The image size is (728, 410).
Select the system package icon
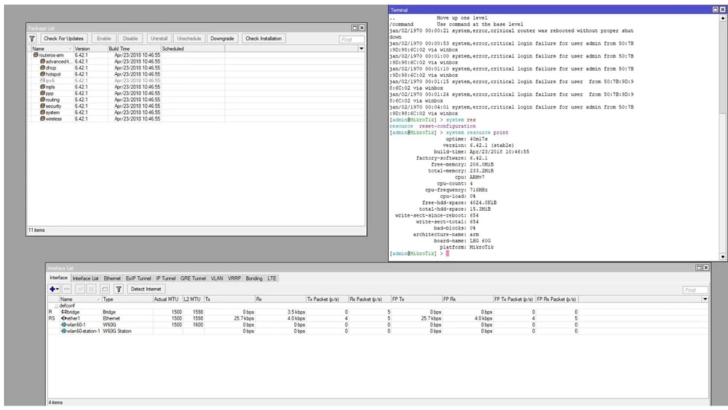click(x=42, y=112)
